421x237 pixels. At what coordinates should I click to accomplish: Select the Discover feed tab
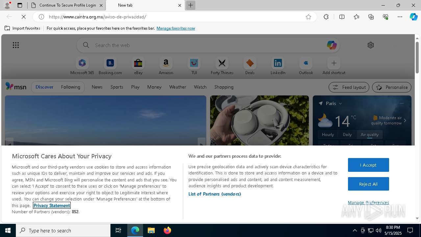pyautogui.click(x=44, y=87)
